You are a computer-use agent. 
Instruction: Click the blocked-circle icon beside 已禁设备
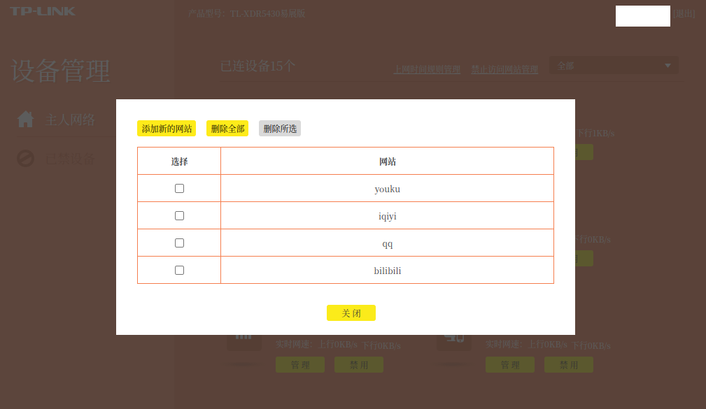[26, 159]
